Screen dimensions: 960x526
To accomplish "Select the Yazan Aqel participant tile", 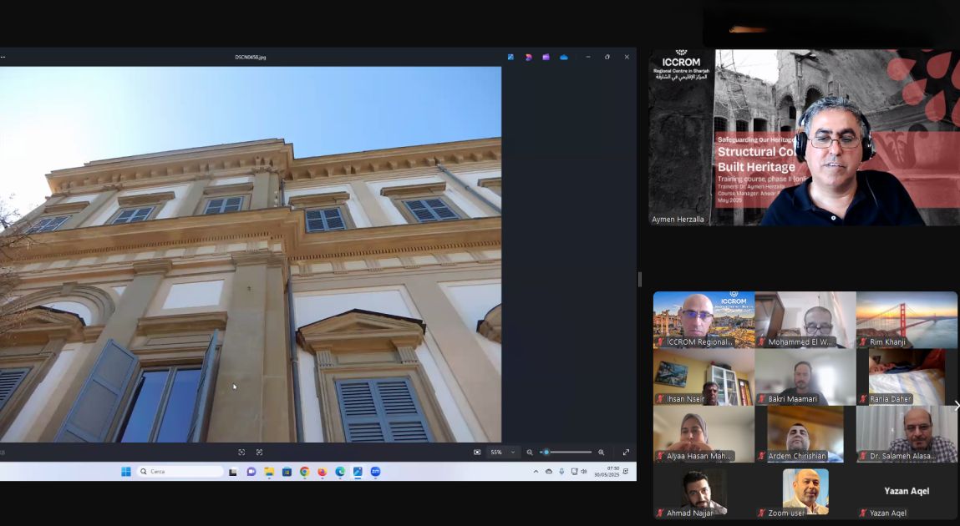I will pyautogui.click(x=907, y=492).
